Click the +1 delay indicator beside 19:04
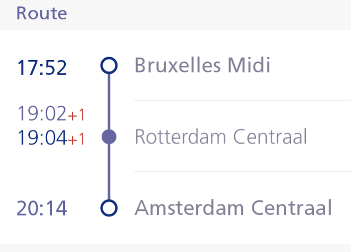 pos(76,139)
